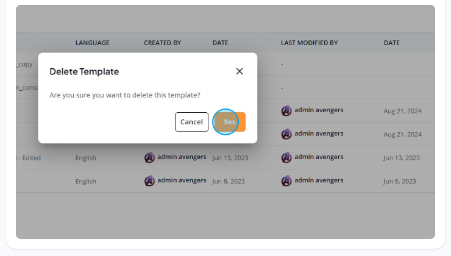Click the Last Modified By column header
The height and width of the screenshot is (256, 451).
coord(309,43)
